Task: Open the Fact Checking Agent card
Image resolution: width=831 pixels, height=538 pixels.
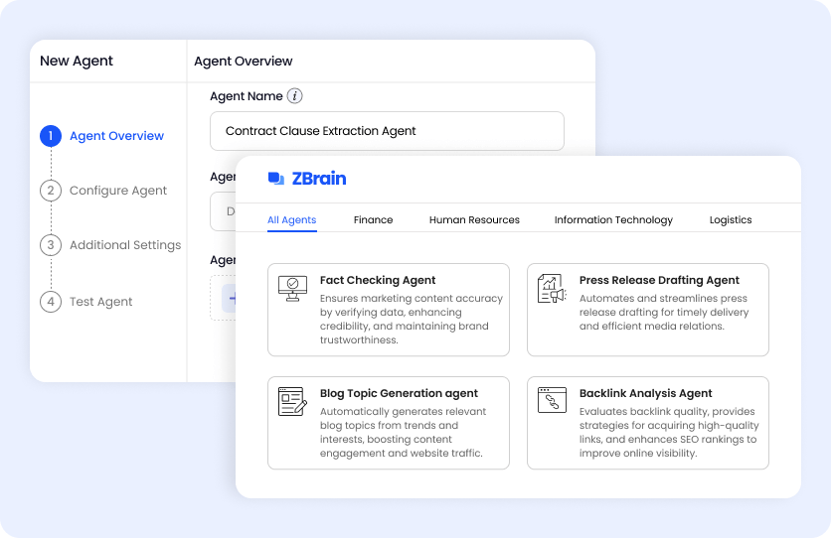Action: click(x=389, y=310)
